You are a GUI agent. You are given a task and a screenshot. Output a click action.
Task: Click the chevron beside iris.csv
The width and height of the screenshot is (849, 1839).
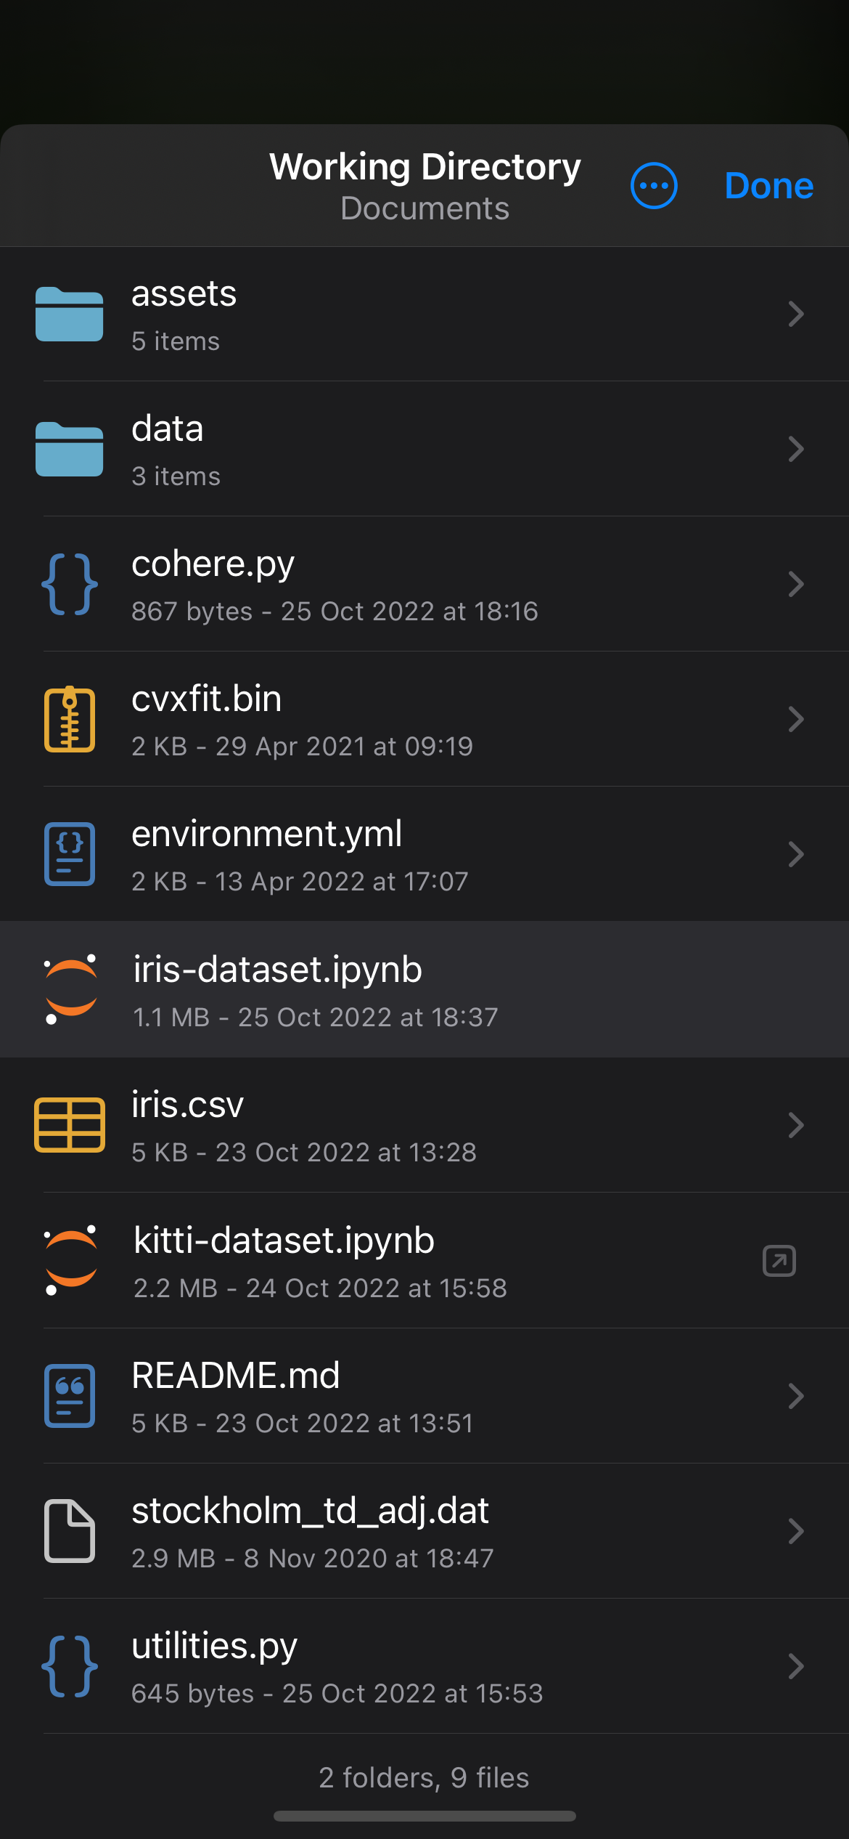click(x=796, y=1125)
